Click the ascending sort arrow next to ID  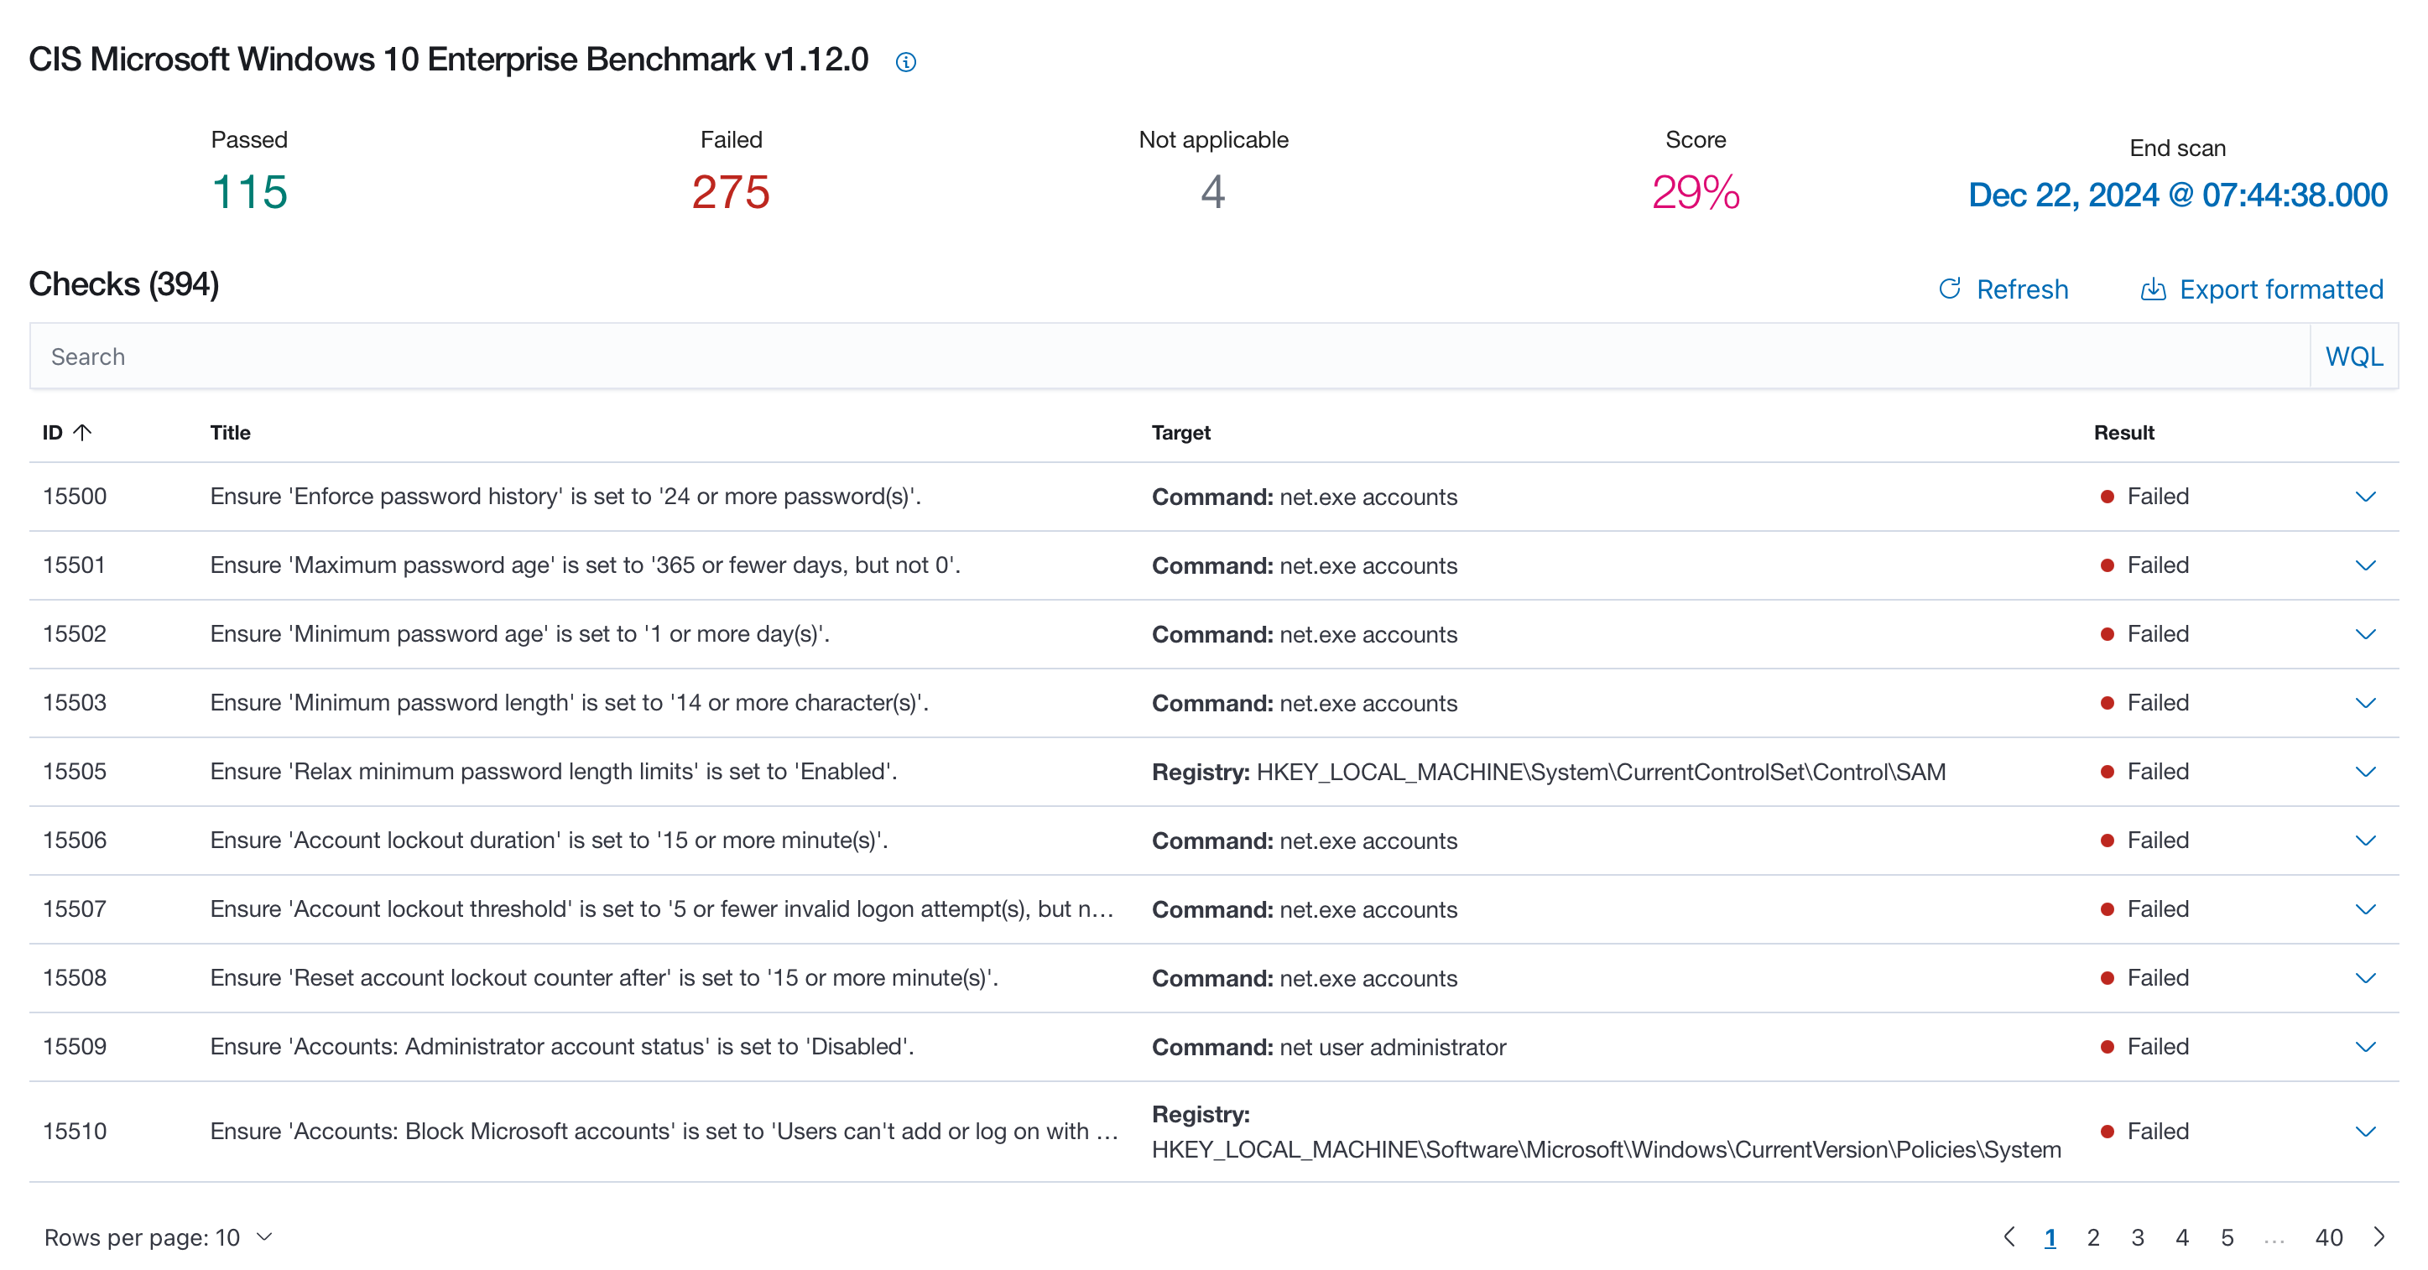click(83, 433)
